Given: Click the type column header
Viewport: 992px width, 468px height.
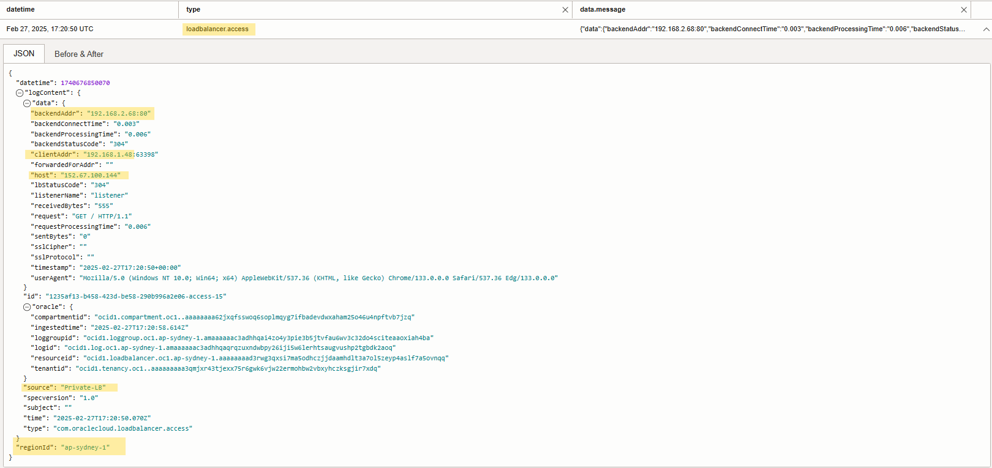Looking at the screenshot, I should coord(194,10).
